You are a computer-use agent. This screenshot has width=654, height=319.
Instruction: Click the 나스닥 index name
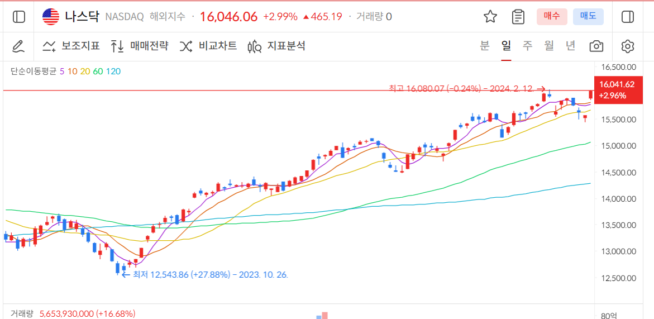(x=82, y=17)
